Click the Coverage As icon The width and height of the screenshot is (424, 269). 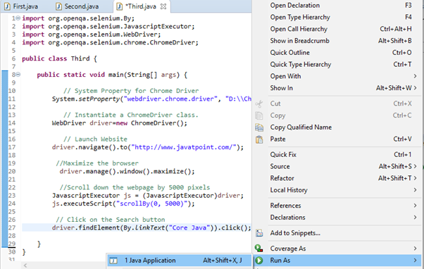(x=258, y=249)
